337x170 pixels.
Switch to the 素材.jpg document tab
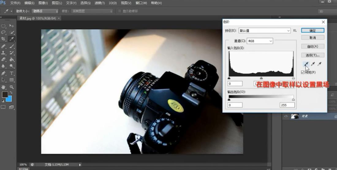[x=38, y=18]
